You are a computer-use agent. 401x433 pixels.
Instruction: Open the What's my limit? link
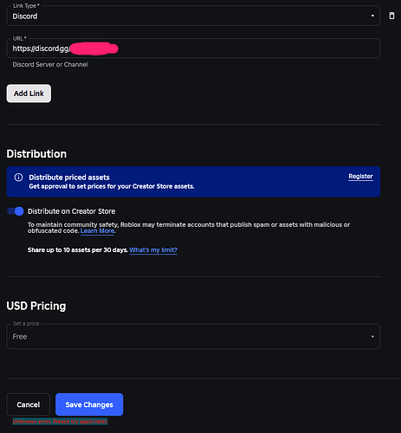153,250
